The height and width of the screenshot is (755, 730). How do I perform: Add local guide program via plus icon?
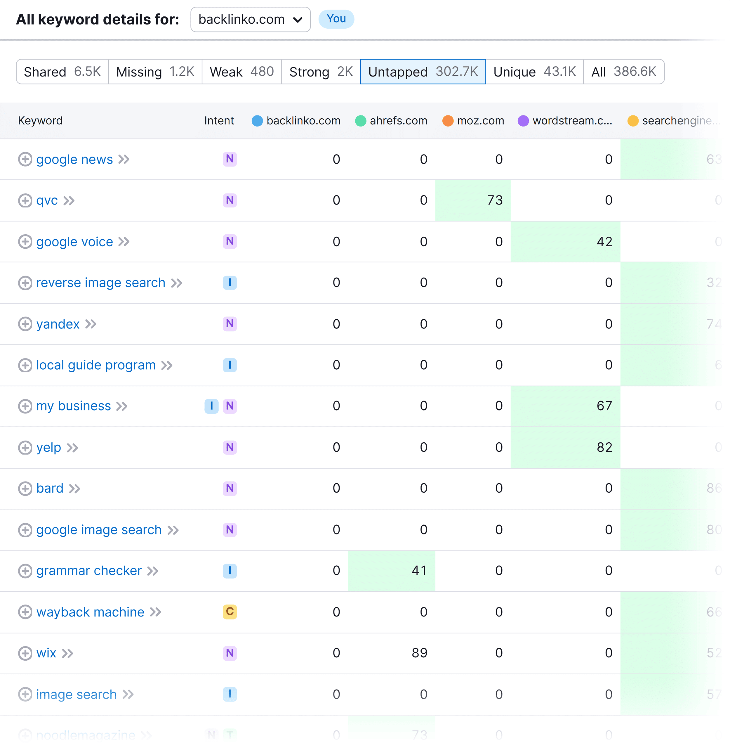tap(25, 365)
